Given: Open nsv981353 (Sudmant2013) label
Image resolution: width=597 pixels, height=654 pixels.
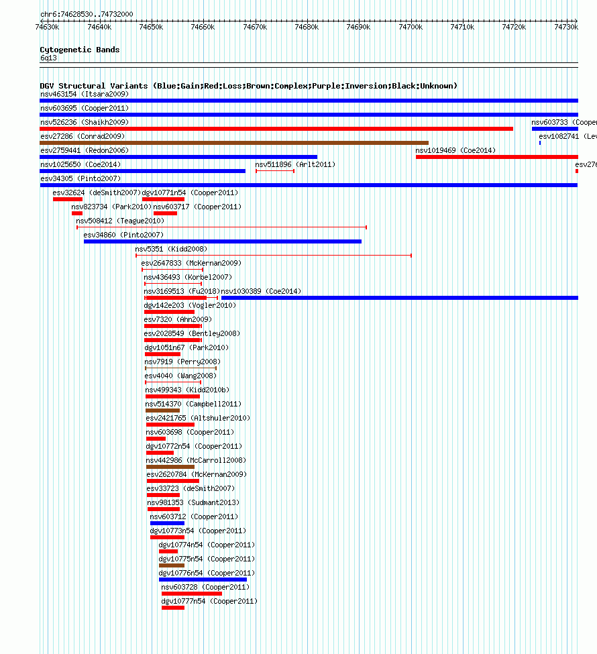Looking at the screenshot, I should point(193,503).
